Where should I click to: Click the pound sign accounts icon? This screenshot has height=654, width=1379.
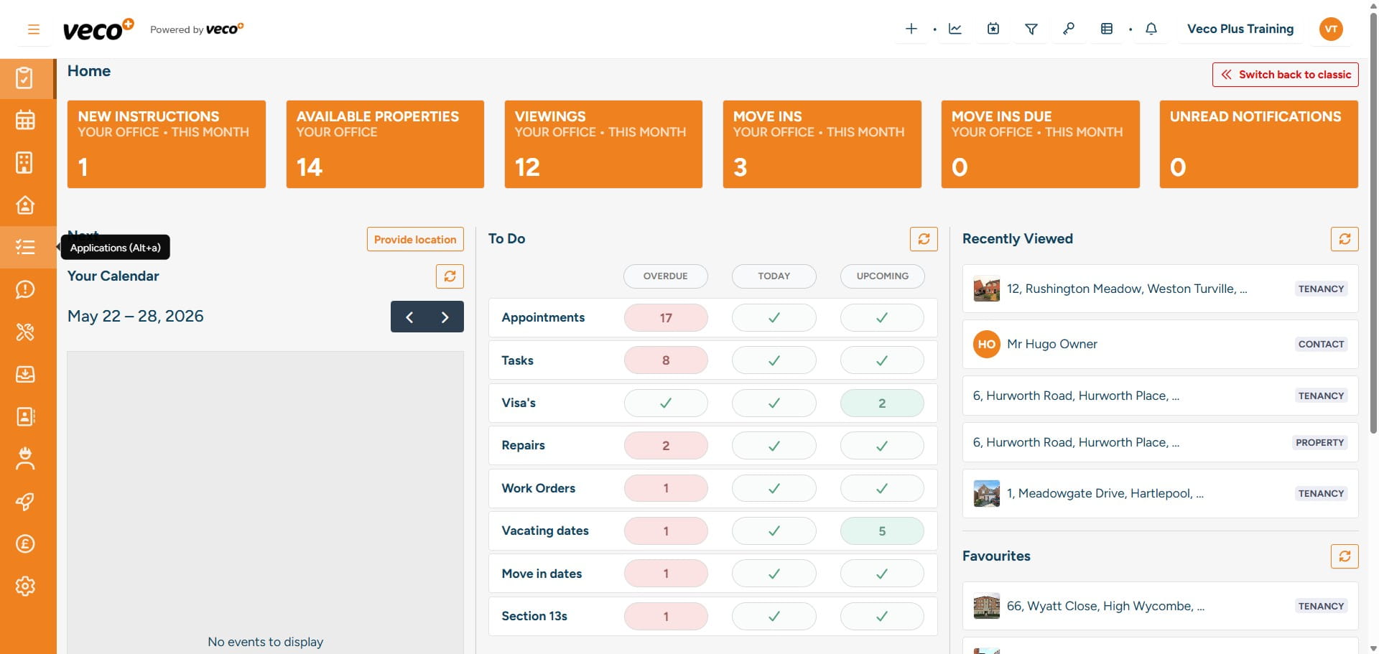[x=25, y=543]
